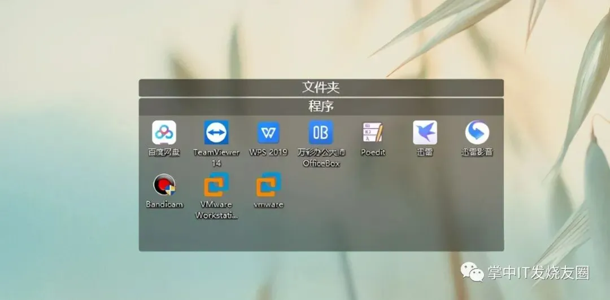Expand the 文件夹 section header
Screen dimensions: 610x300
321,88
